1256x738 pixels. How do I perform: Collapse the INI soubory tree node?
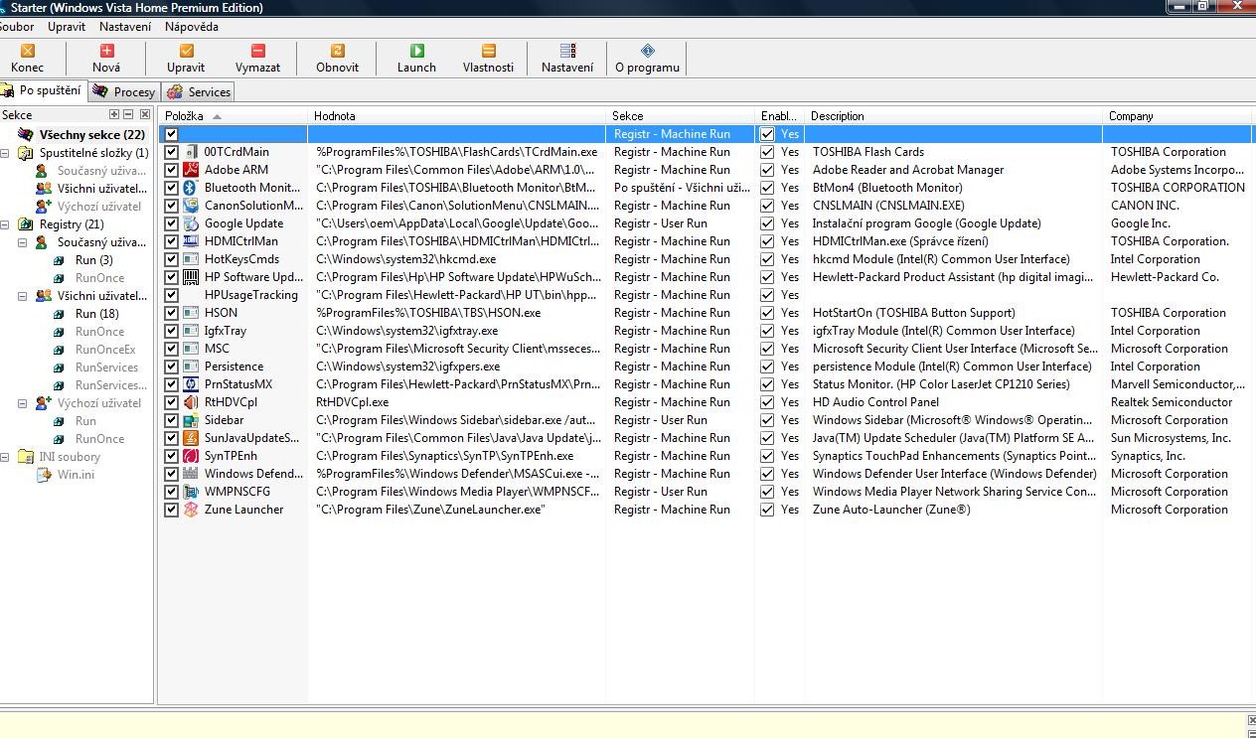pos(5,457)
